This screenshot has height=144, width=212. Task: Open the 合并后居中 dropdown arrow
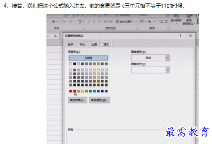(x=136, y=22)
